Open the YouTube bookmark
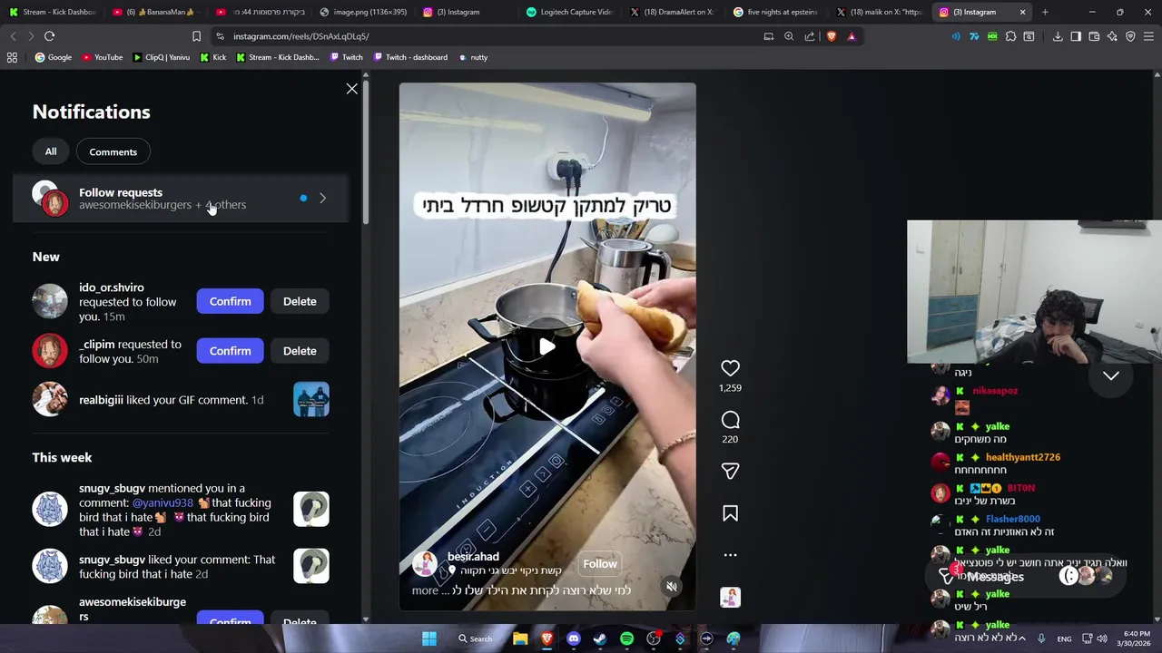The image size is (1162, 653). click(x=103, y=57)
